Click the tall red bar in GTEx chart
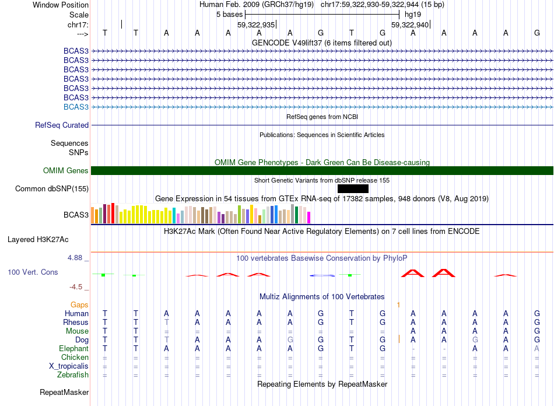The height and width of the screenshot is (406, 554). coord(113,213)
